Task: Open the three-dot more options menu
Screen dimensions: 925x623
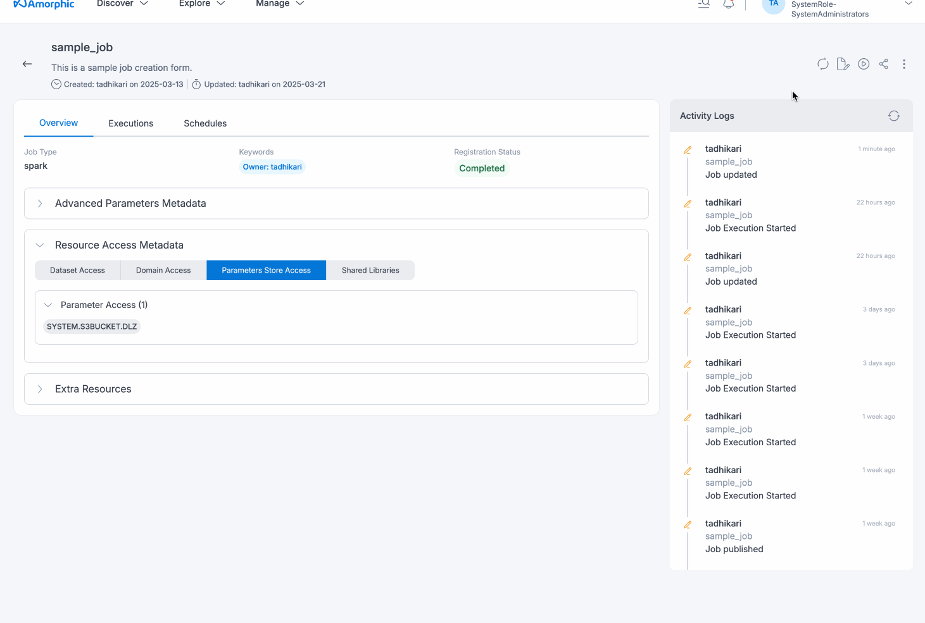Action: tap(904, 64)
